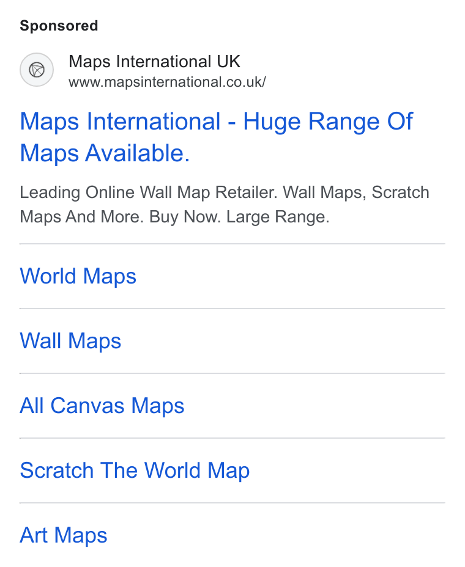This screenshot has width=465, height=567.
Task: Click 'Huge Range Of' in the headline
Action: 328,121
